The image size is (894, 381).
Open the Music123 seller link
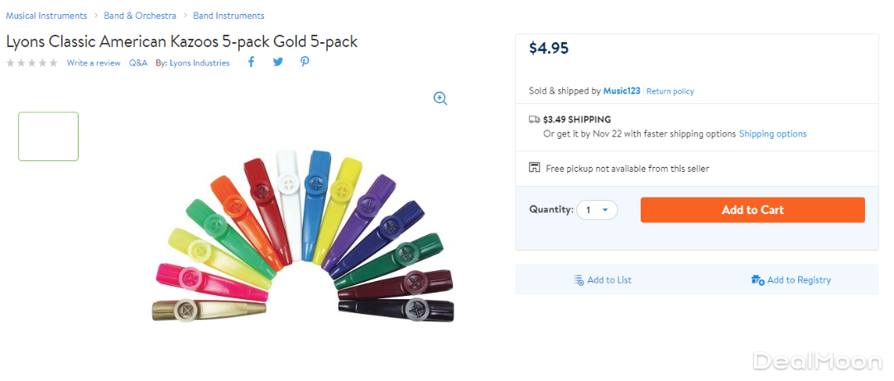click(x=622, y=91)
